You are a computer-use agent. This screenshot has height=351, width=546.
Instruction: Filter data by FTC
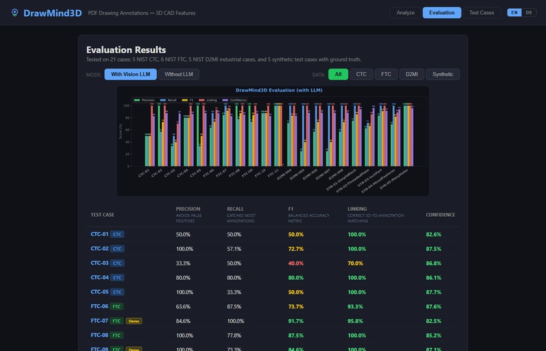(x=386, y=74)
